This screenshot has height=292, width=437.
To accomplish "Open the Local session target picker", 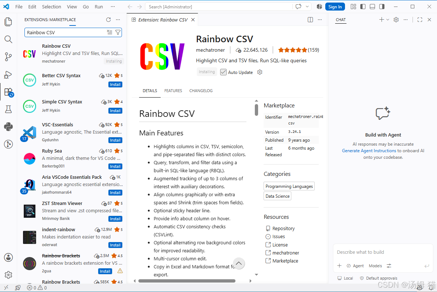I will (345, 278).
